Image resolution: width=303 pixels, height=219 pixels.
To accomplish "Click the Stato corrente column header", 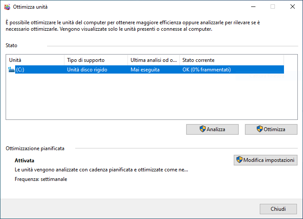I will 231,60.
